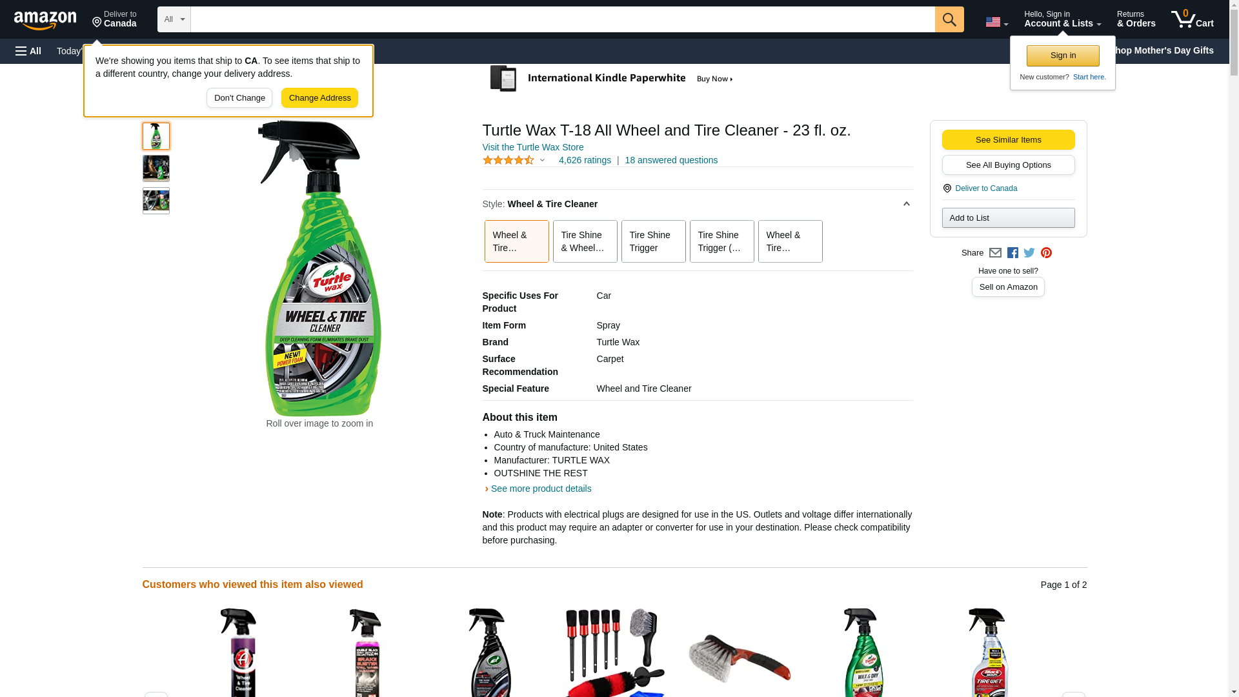This screenshot has width=1239, height=697.
Task: Select the Tire Shine Trigger style option
Action: pos(653,241)
